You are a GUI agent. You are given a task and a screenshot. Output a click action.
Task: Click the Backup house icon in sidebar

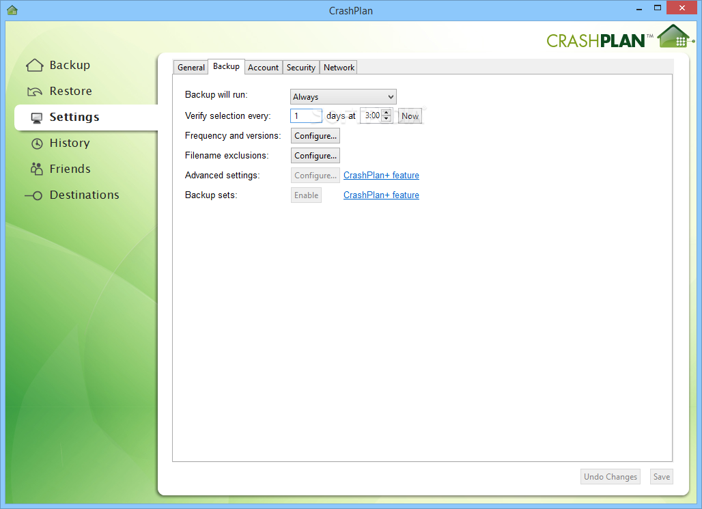click(34, 66)
